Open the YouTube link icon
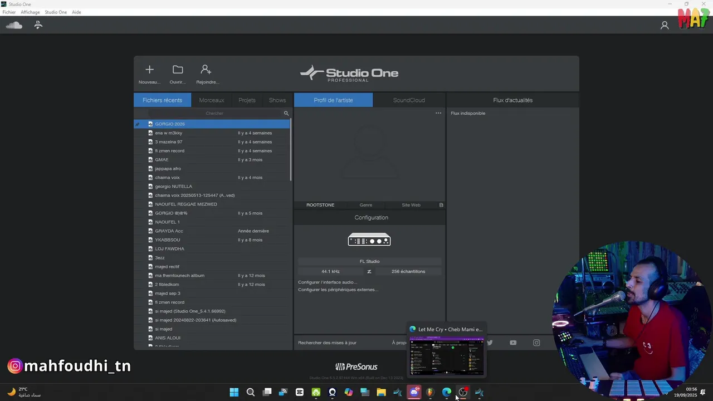This screenshot has height=401, width=713. [513, 343]
